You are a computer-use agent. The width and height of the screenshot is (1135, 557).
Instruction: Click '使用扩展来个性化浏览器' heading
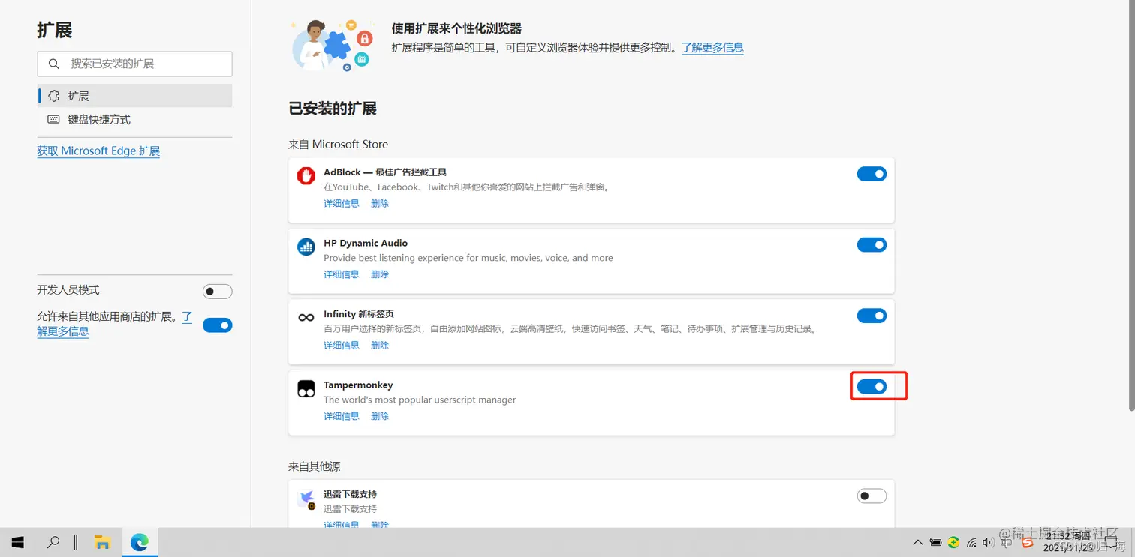click(x=456, y=28)
